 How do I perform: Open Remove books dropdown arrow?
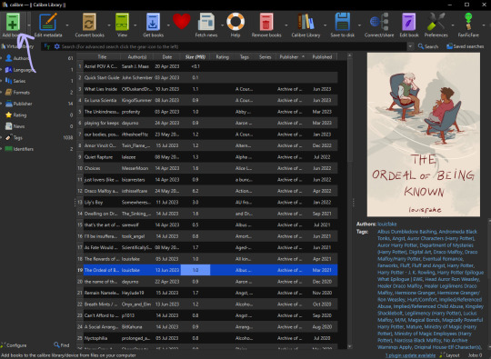pyautogui.click(x=286, y=25)
